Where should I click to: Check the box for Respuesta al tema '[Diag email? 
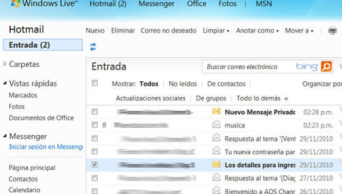95,178
